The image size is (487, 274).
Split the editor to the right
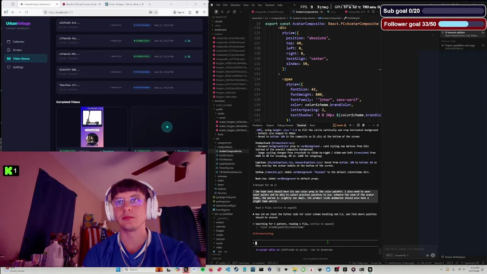pos(373,12)
